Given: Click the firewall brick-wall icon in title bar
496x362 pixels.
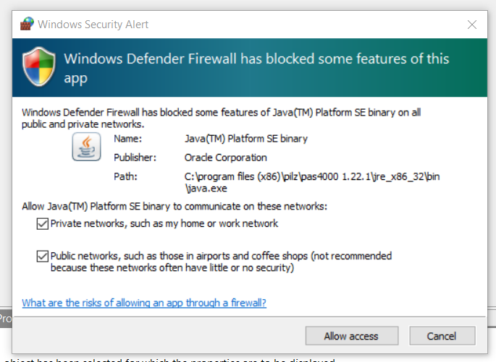Looking at the screenshot, I should [27, 24].
